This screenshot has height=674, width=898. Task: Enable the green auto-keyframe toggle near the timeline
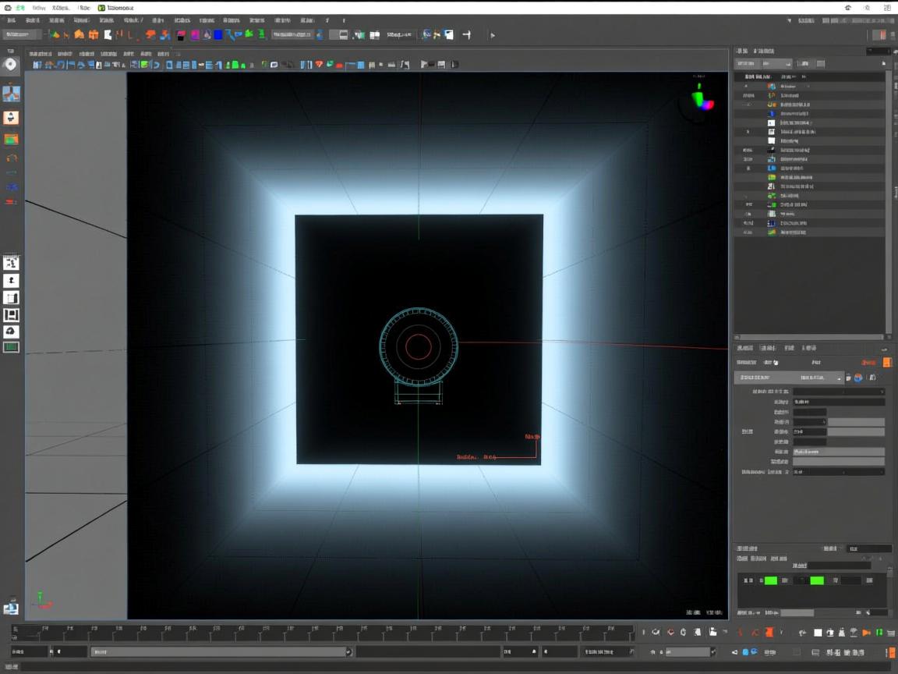pos(879,631)
